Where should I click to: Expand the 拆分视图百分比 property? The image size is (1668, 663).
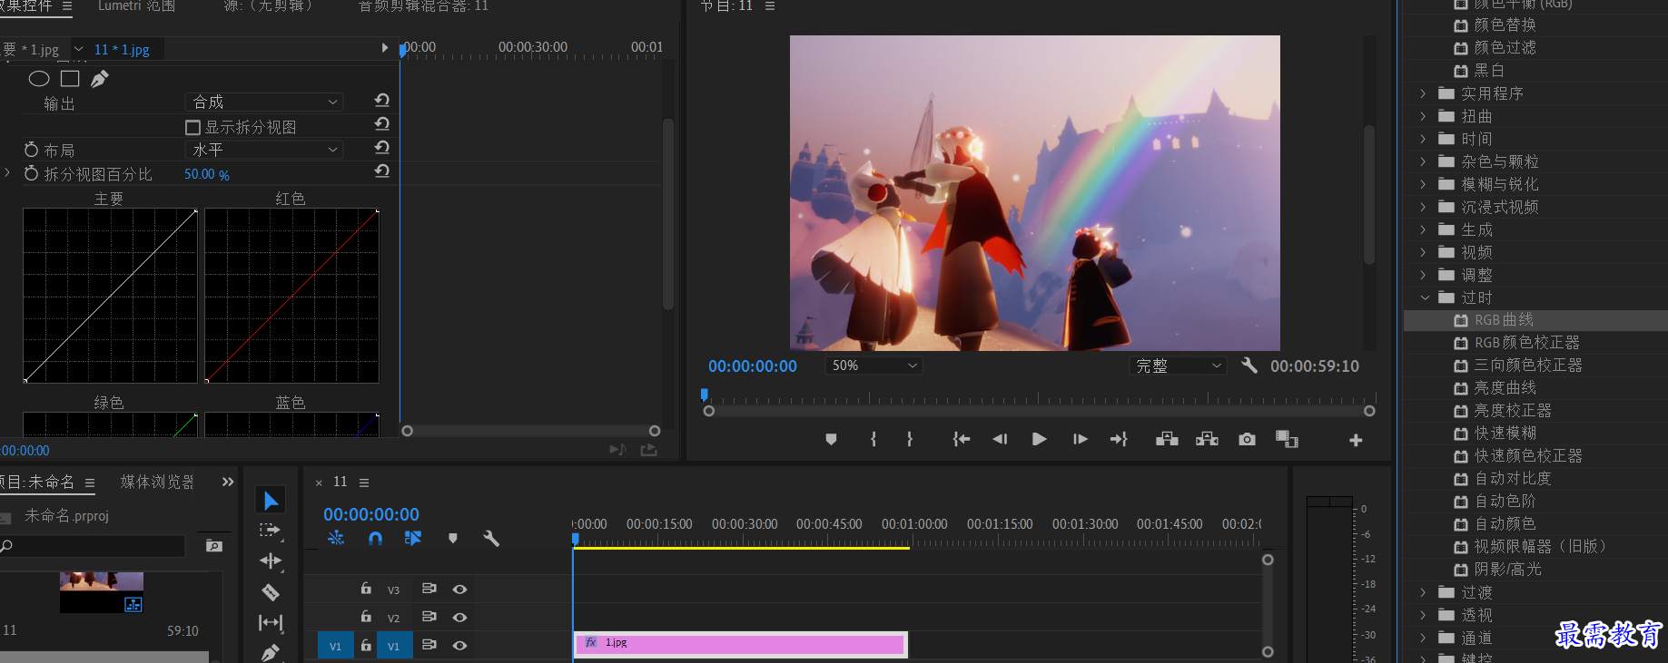pyautogui.click(x=8, y=173)
